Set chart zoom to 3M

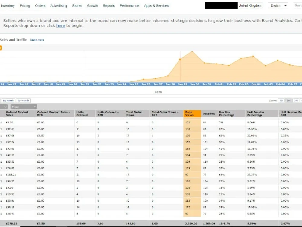(296, 100)
